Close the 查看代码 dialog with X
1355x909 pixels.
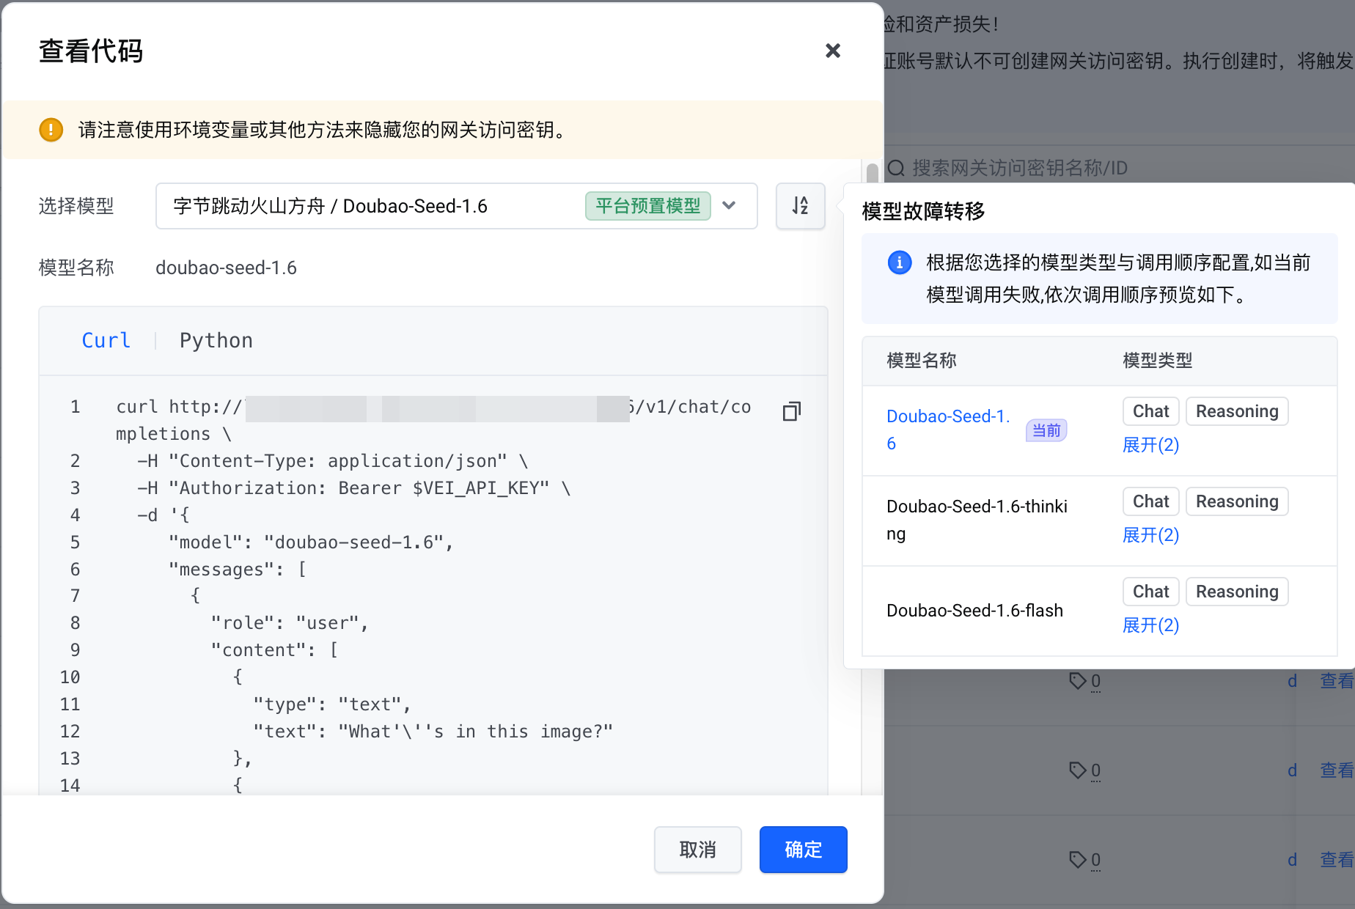pyautogui.click(x=832, y=51)
